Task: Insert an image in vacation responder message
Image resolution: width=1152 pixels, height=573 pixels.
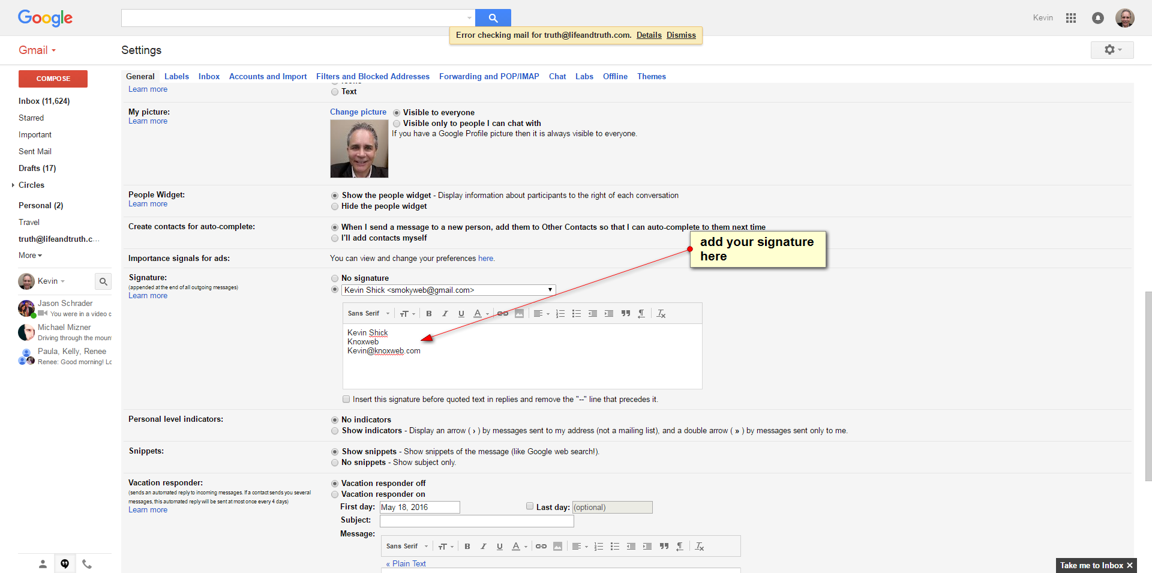Action: [x=558, y=546]
